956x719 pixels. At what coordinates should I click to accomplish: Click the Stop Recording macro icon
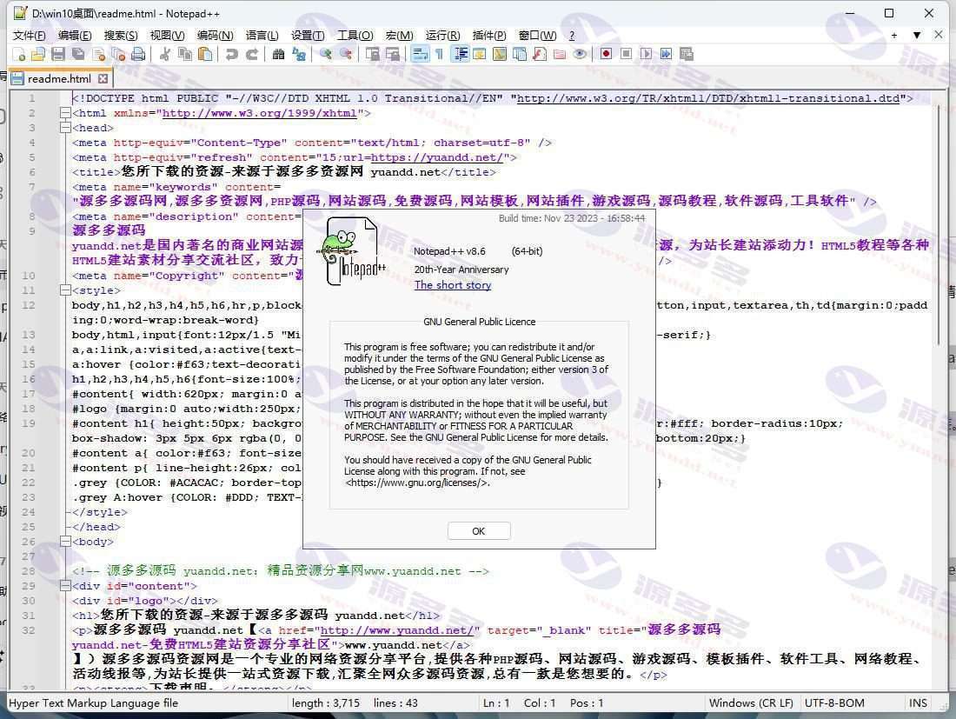[626, 54]
